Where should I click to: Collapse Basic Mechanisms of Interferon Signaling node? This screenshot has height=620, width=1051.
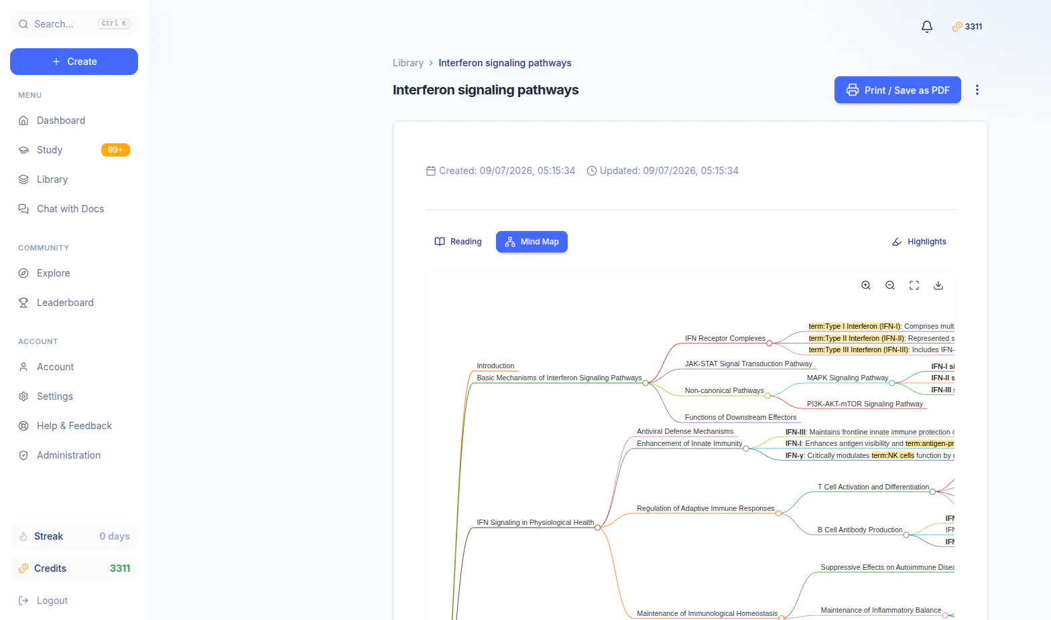tap(645, 383)
